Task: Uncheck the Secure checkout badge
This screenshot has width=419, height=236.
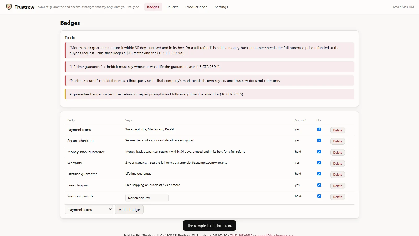Action: click(319, 140)
